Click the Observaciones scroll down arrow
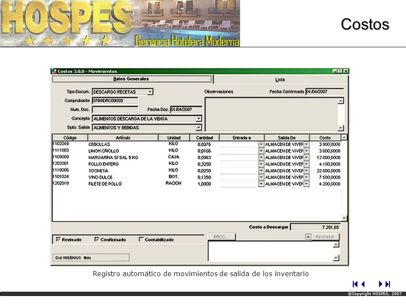The height and width of the screenshot is (304, 406). [x=341, y=128]
